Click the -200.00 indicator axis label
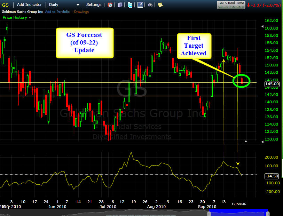 pos(272,192)
